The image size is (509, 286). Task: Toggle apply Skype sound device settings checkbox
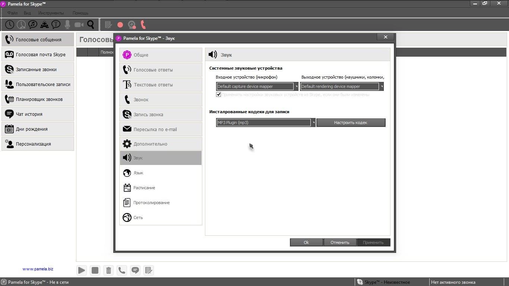coord(219,95)
